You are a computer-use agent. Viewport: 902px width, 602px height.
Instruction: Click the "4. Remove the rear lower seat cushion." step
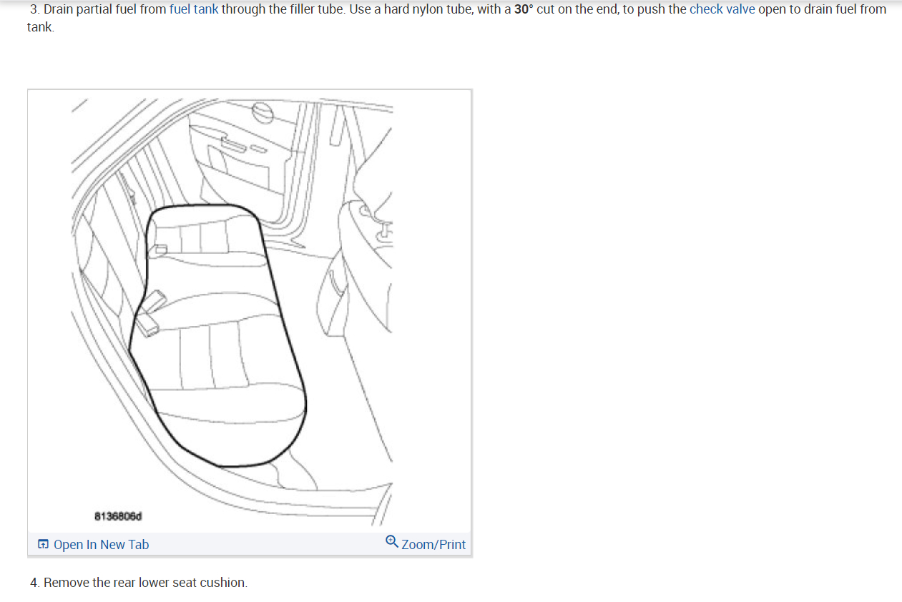pos(139,583)
